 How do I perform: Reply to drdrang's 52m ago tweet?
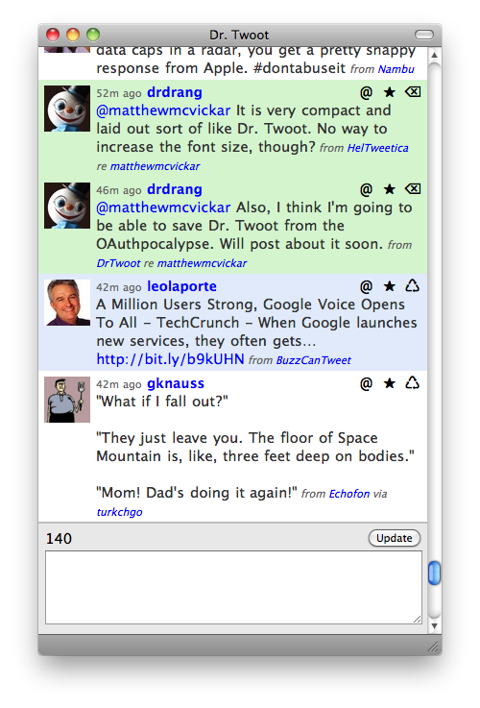pyautogui.click(x=366, y=92)
